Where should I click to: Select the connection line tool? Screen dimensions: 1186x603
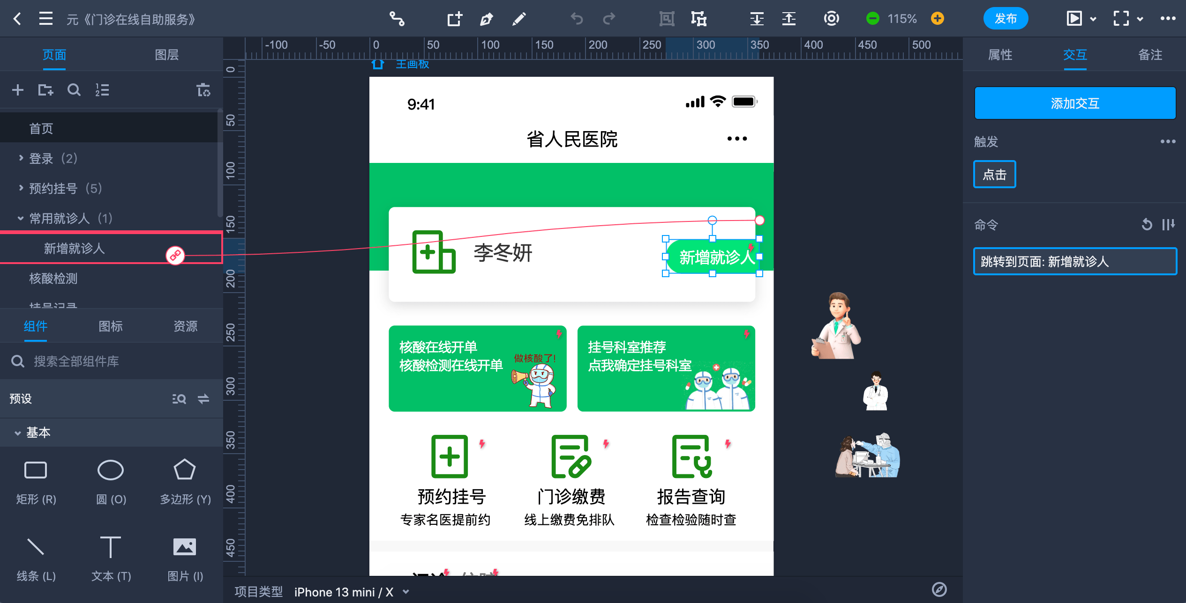[397, 19]
